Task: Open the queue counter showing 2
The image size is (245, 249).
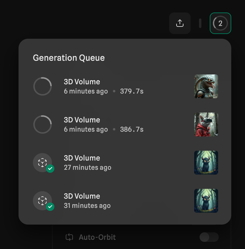Action: pos(220,23)
